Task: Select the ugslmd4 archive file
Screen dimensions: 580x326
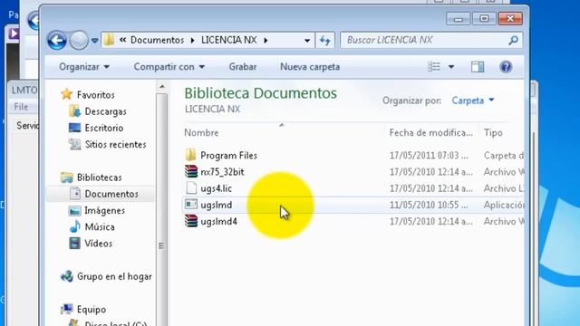Action: pos(218,222)
